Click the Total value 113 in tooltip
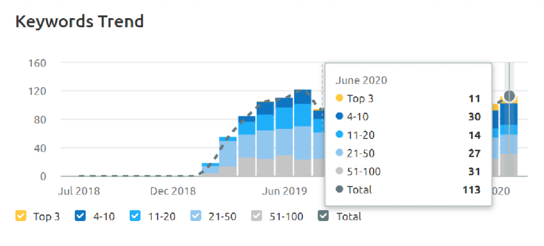544x246 pixels. (471, 190)
